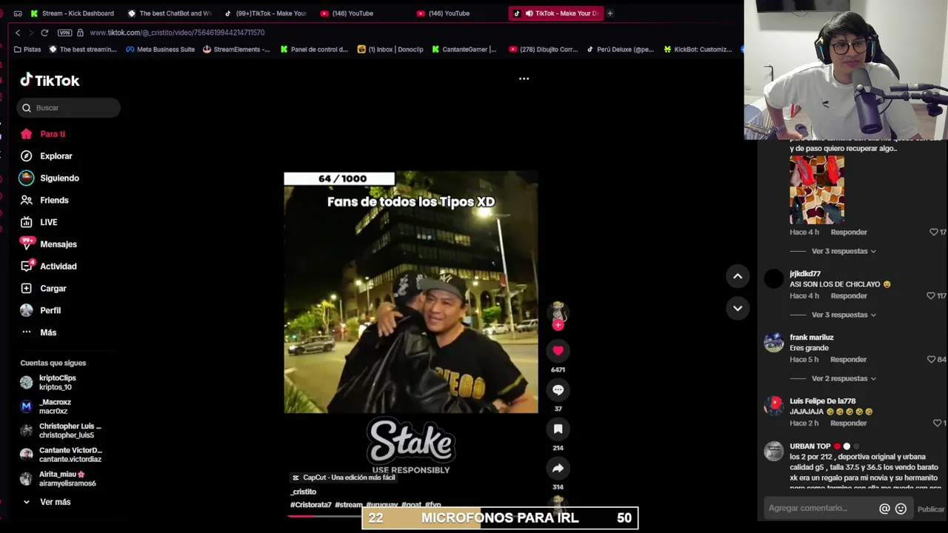Switch to Stream - Kick Dashboard tab

(x=71, y=13)
